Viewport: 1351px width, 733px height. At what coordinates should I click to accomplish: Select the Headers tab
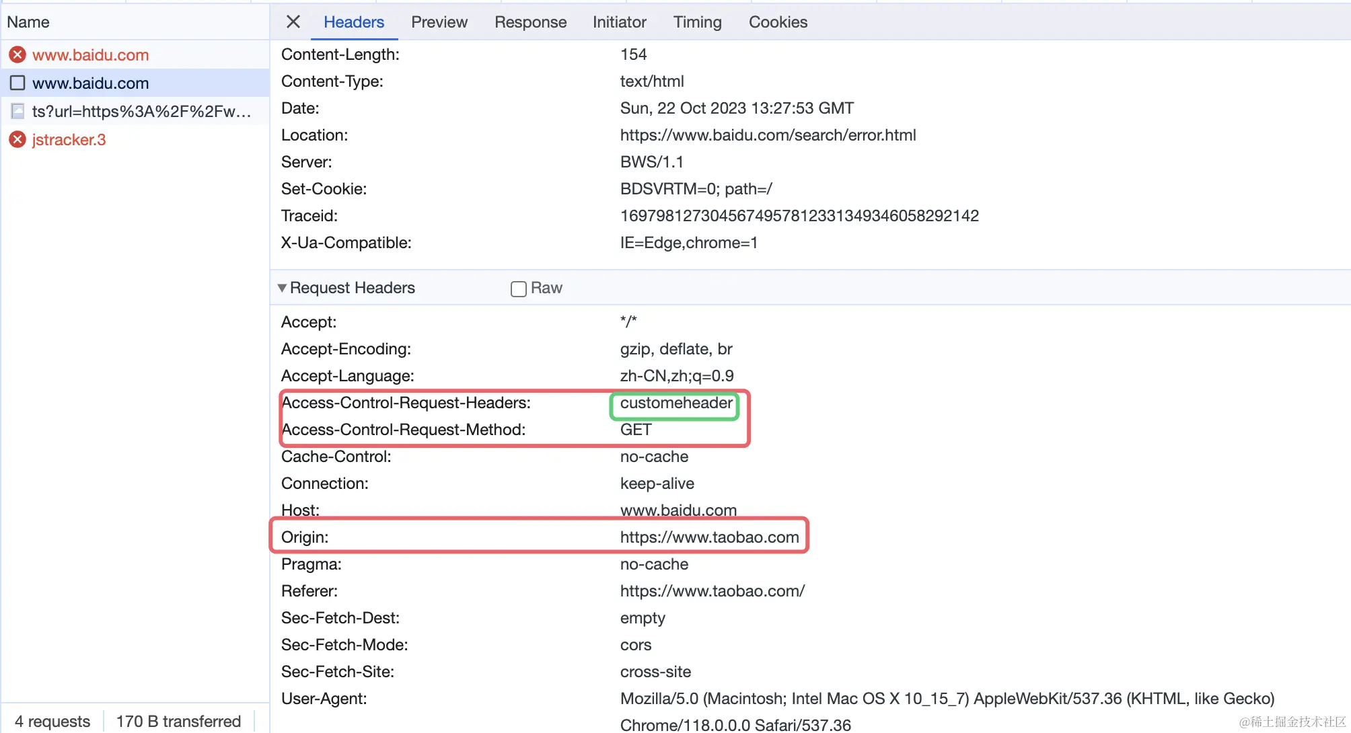(353, 22)
